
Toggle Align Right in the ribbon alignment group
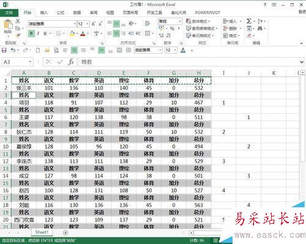coord(124,33)
